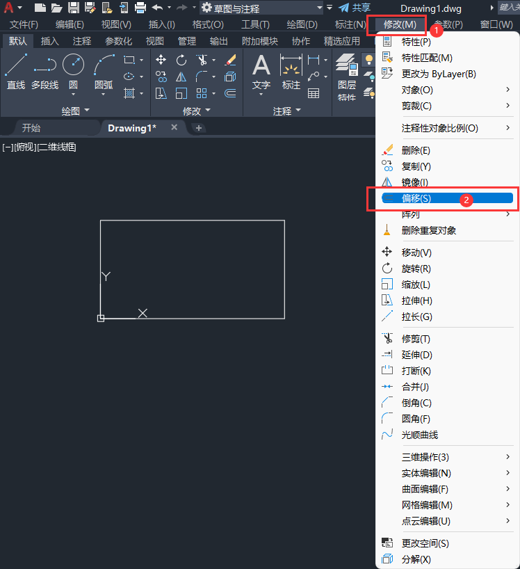Click the top edge of the drawn rectangle
Image resolution: width=520 pixels, height=569 pixels.
click(x=192, y=221)
